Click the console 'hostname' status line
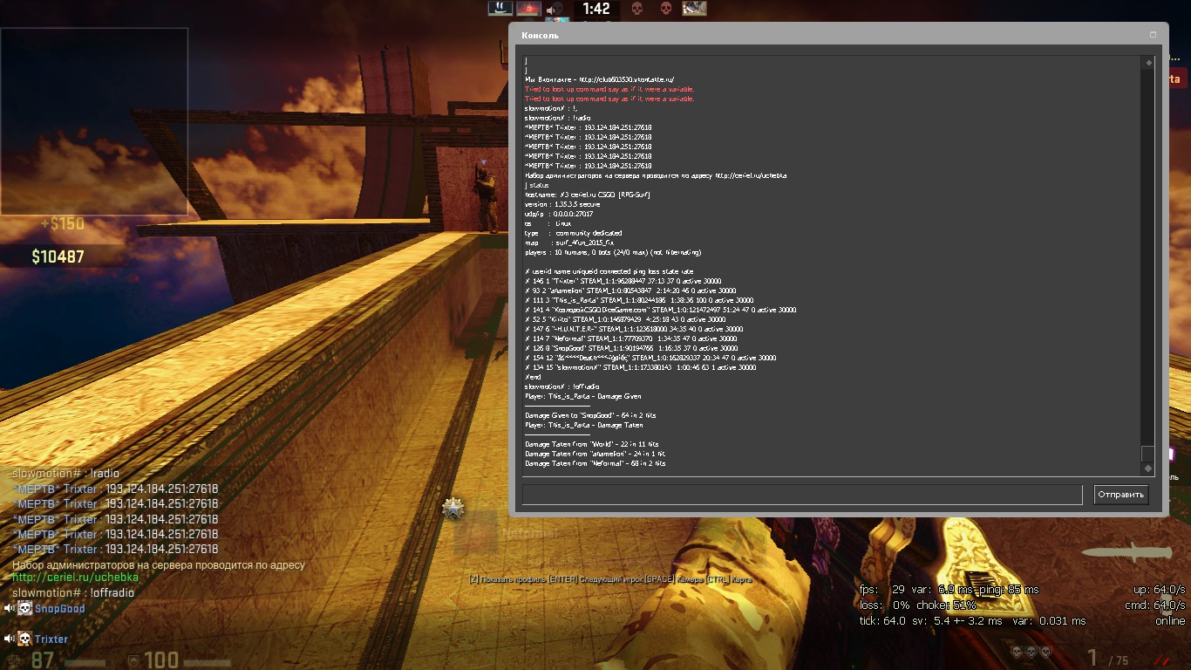 (x=588, y=195)
